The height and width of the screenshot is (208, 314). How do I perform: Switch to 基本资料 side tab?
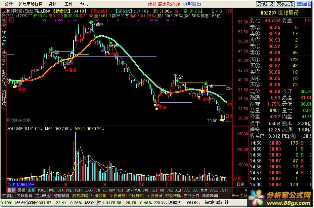coord(4,58)
